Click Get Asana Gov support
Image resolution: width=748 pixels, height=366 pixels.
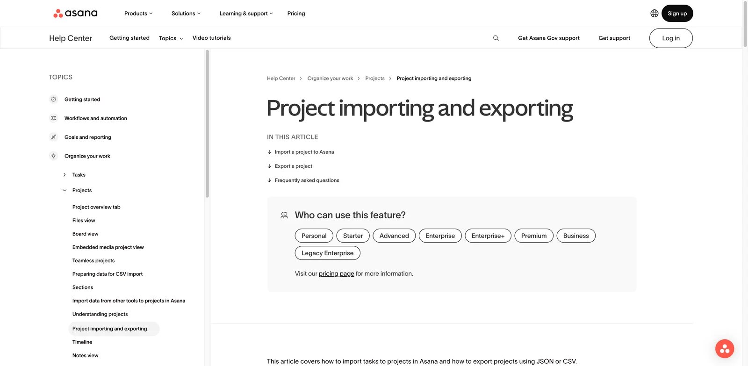(549, 38)
